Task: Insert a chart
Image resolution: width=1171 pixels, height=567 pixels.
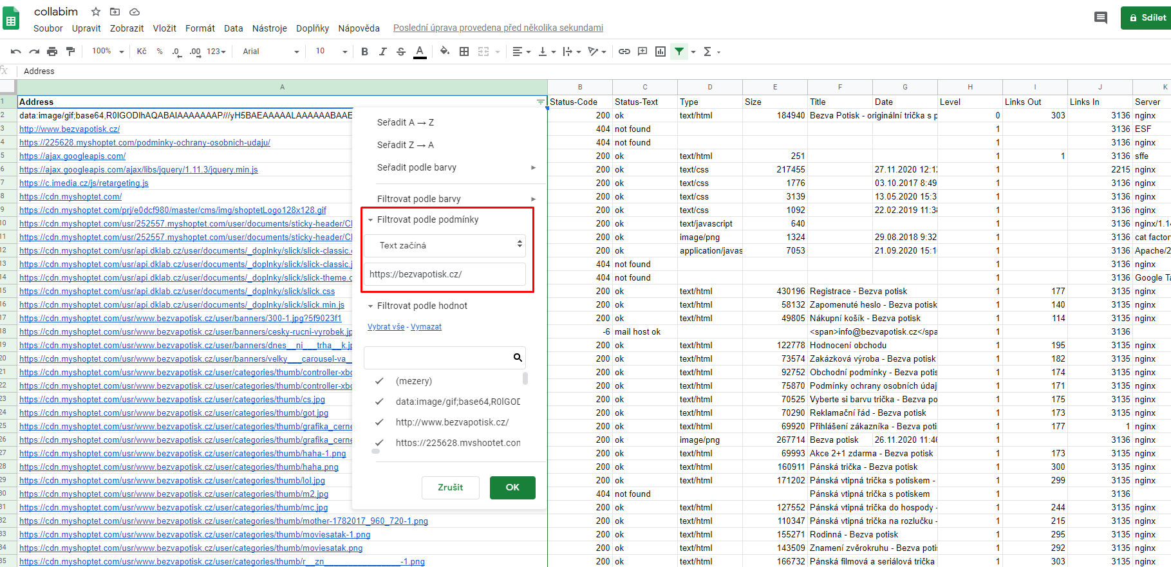Action: [x=660, y=51]
